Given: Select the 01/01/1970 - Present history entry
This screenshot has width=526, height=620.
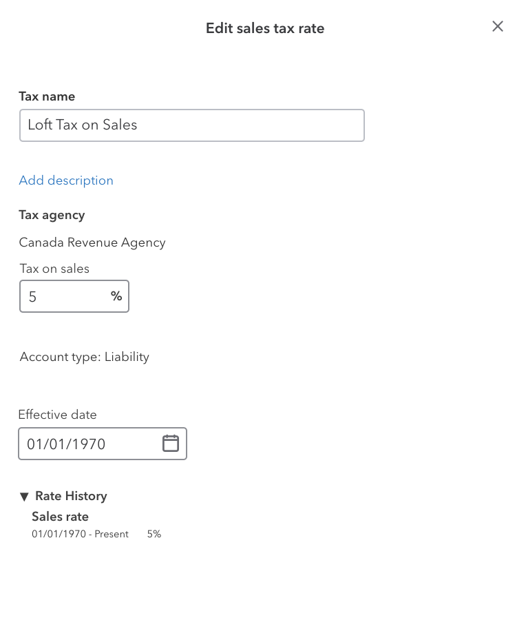Looking at the screenshot, I should 81,534.
